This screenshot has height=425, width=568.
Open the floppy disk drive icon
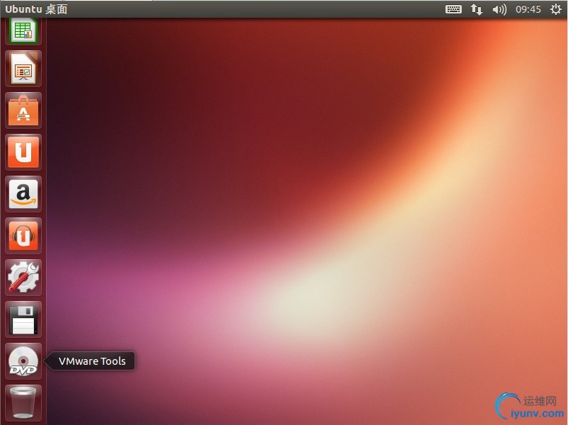tap(23, 319)
